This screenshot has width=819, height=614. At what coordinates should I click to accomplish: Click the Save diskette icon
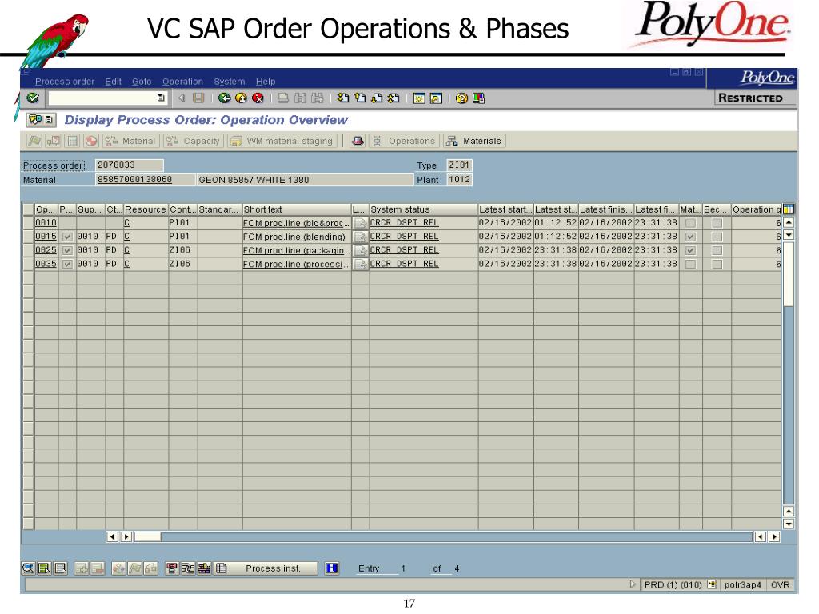point(198,98)
